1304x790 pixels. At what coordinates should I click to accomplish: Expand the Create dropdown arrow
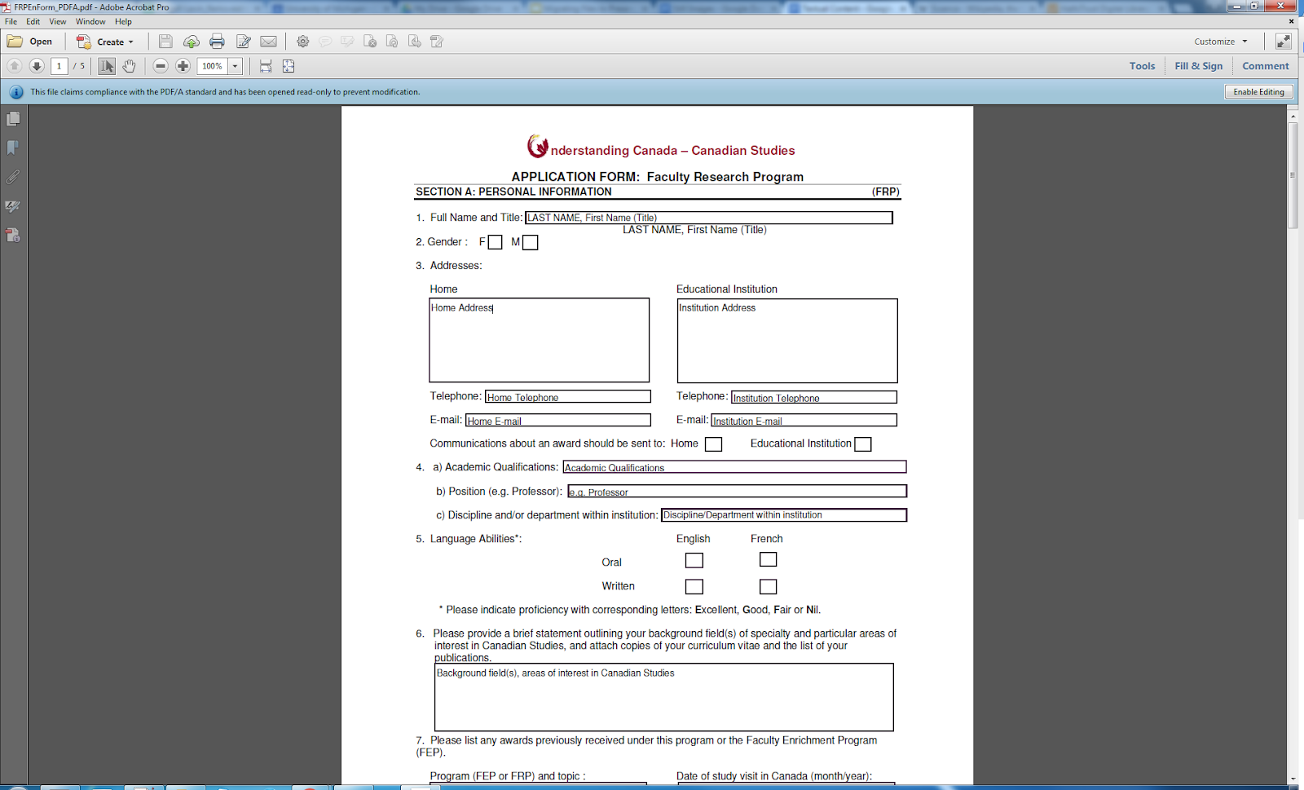pyautogui.click(x=130, y=42)
